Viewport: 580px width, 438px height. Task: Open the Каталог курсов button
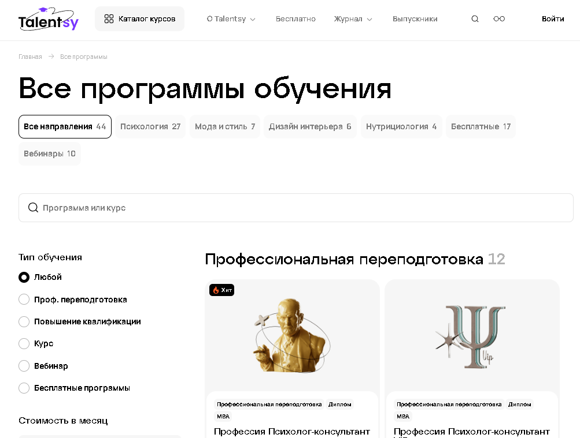(x=139, y=19)
